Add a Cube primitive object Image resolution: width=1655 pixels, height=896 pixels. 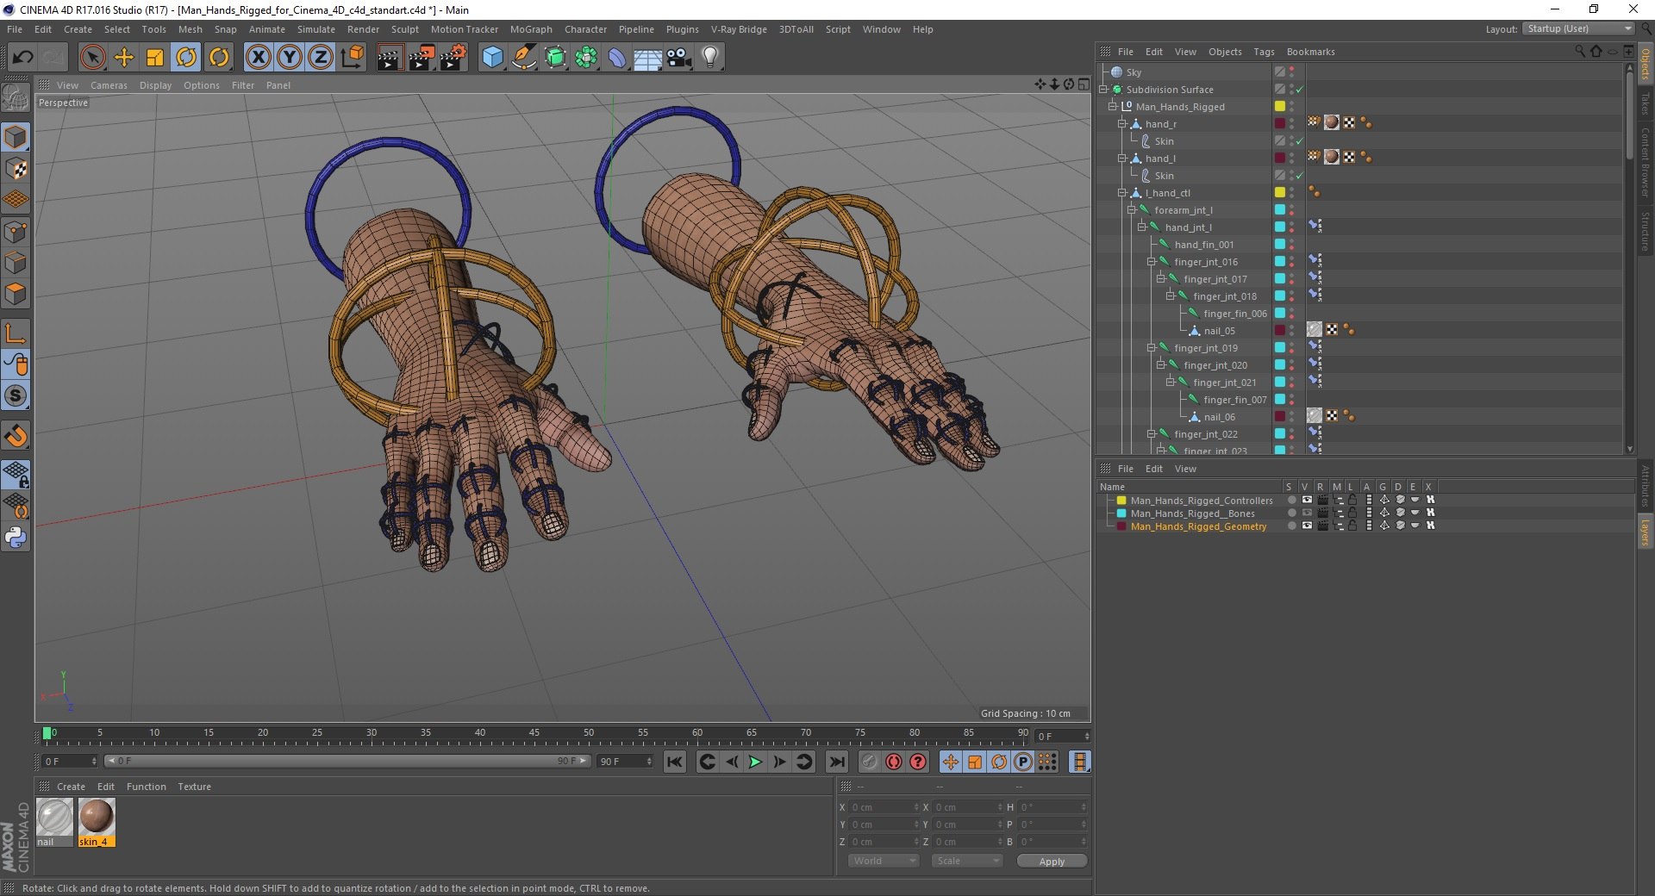tap(492, 58)
